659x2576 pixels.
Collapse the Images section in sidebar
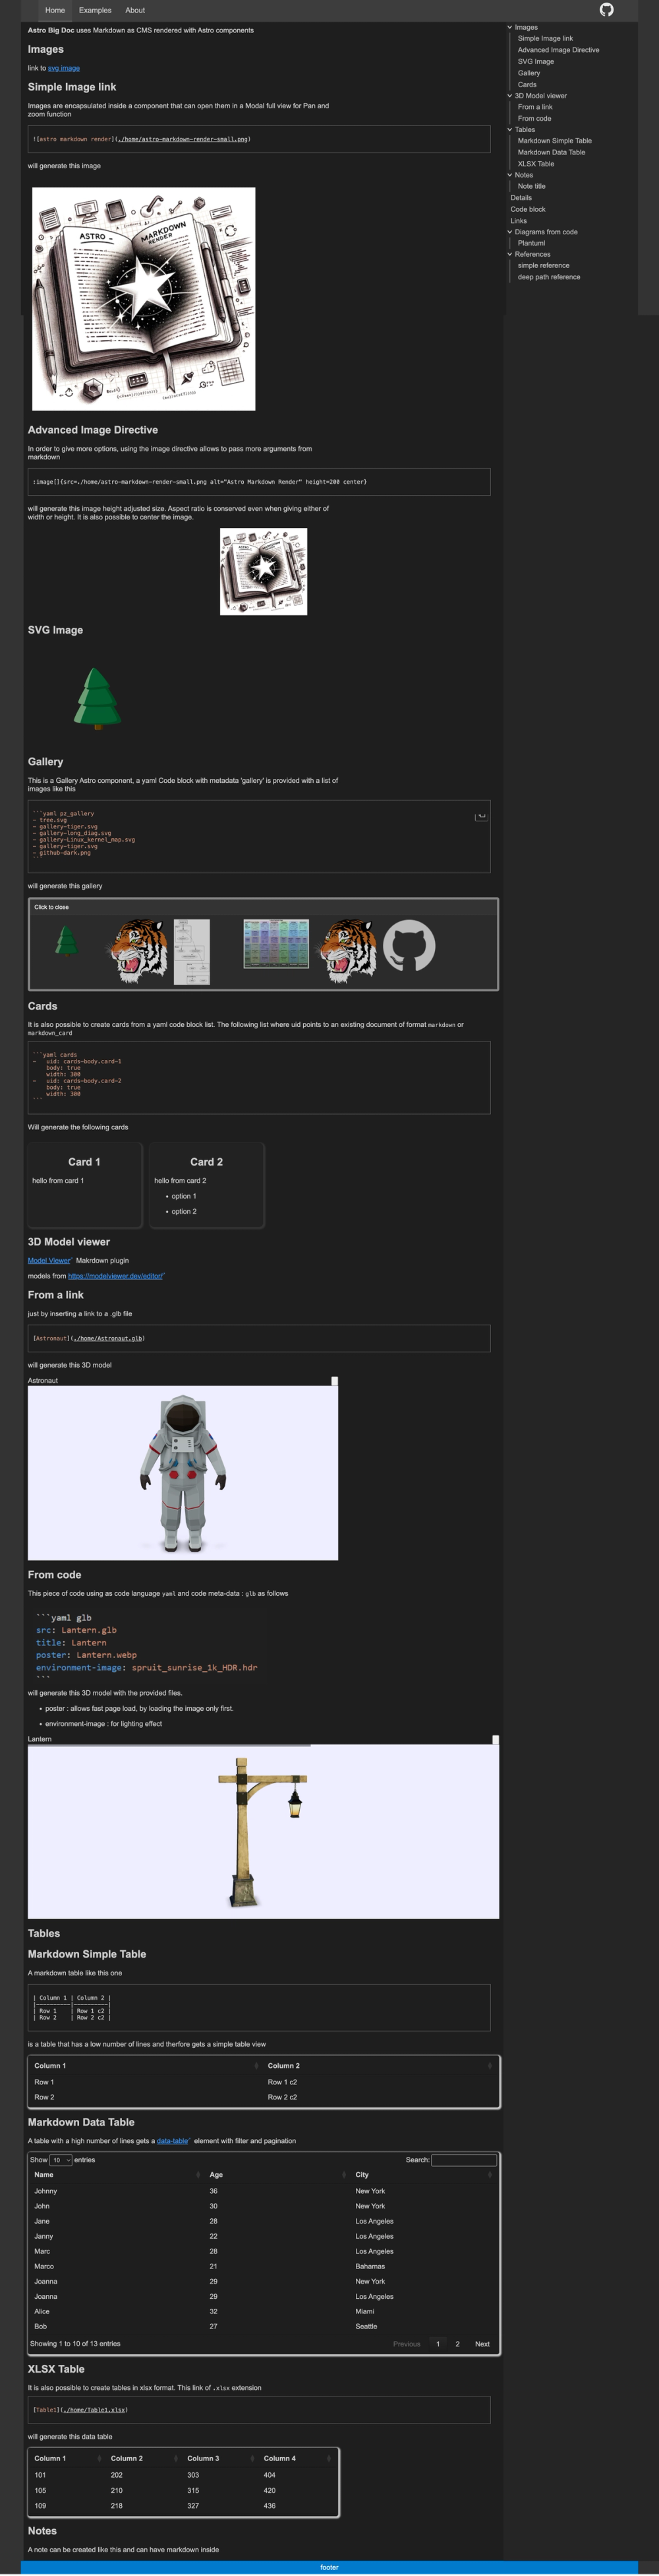[509, 27]
